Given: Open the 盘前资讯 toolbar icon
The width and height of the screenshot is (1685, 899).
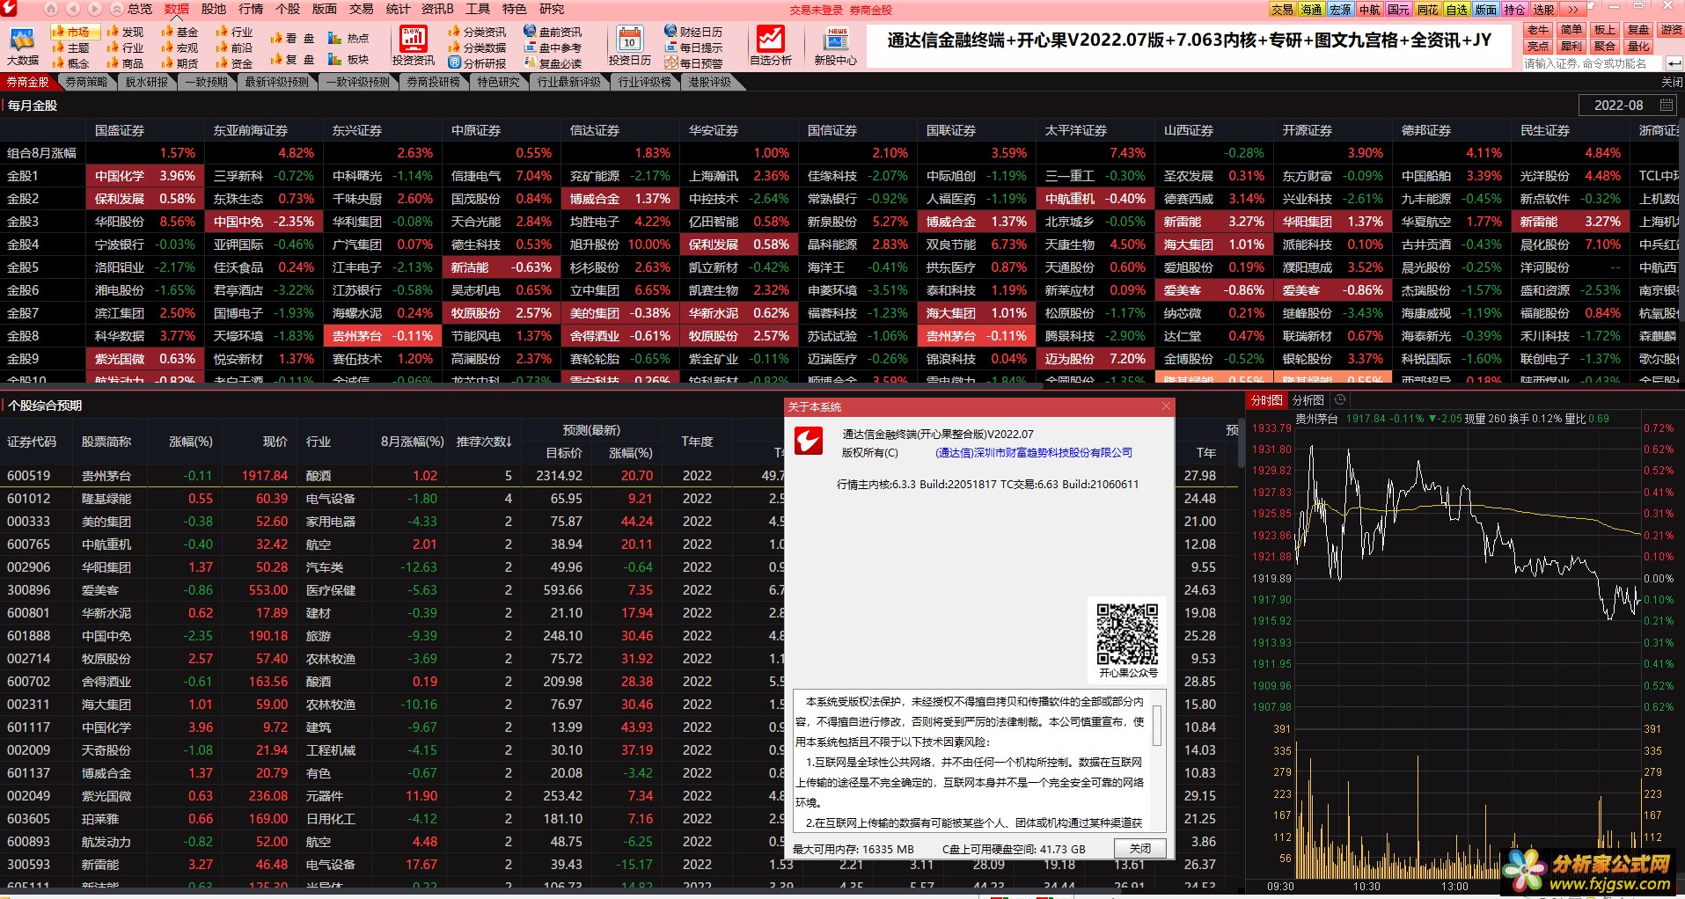Looking at the screenshot, I should [x=553, y=32].
